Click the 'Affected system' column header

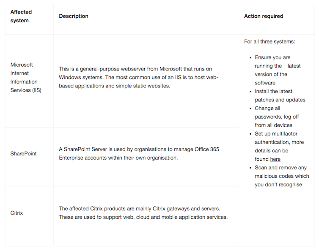21,16
